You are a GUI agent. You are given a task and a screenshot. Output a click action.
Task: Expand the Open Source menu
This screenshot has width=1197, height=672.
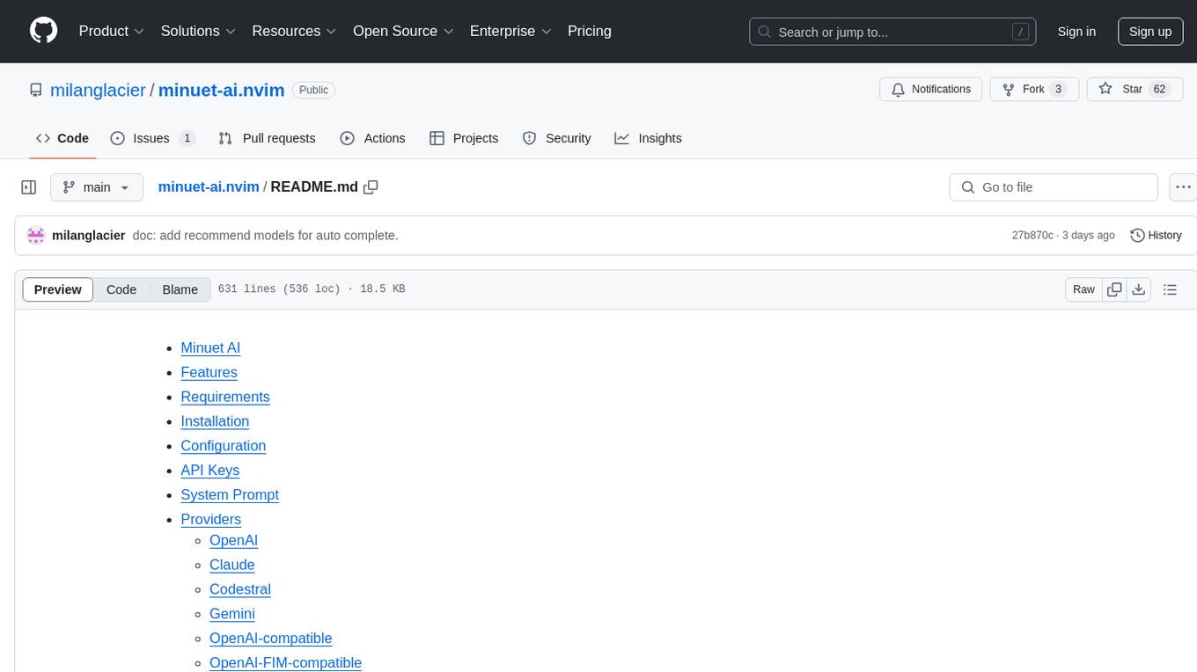(x=403, y=31)
